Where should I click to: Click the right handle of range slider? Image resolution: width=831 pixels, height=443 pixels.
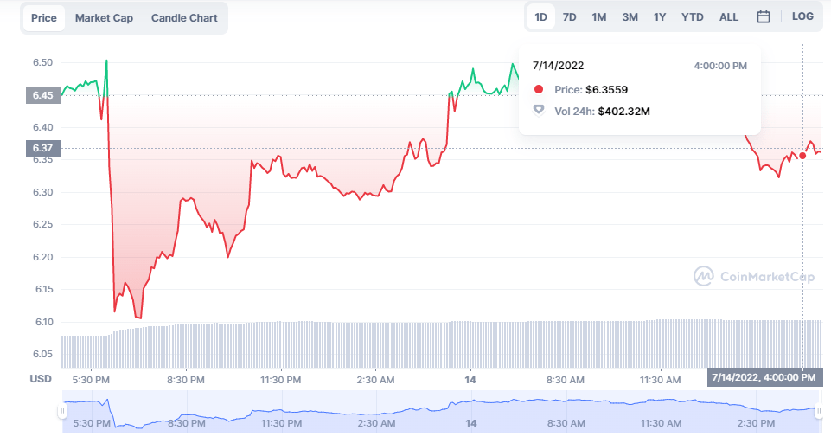818,411
